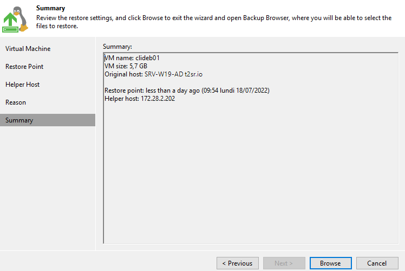Image resolution: width=405 pixels, height=271 pixels.
Task: Click the Previous button
Action: 237,263
